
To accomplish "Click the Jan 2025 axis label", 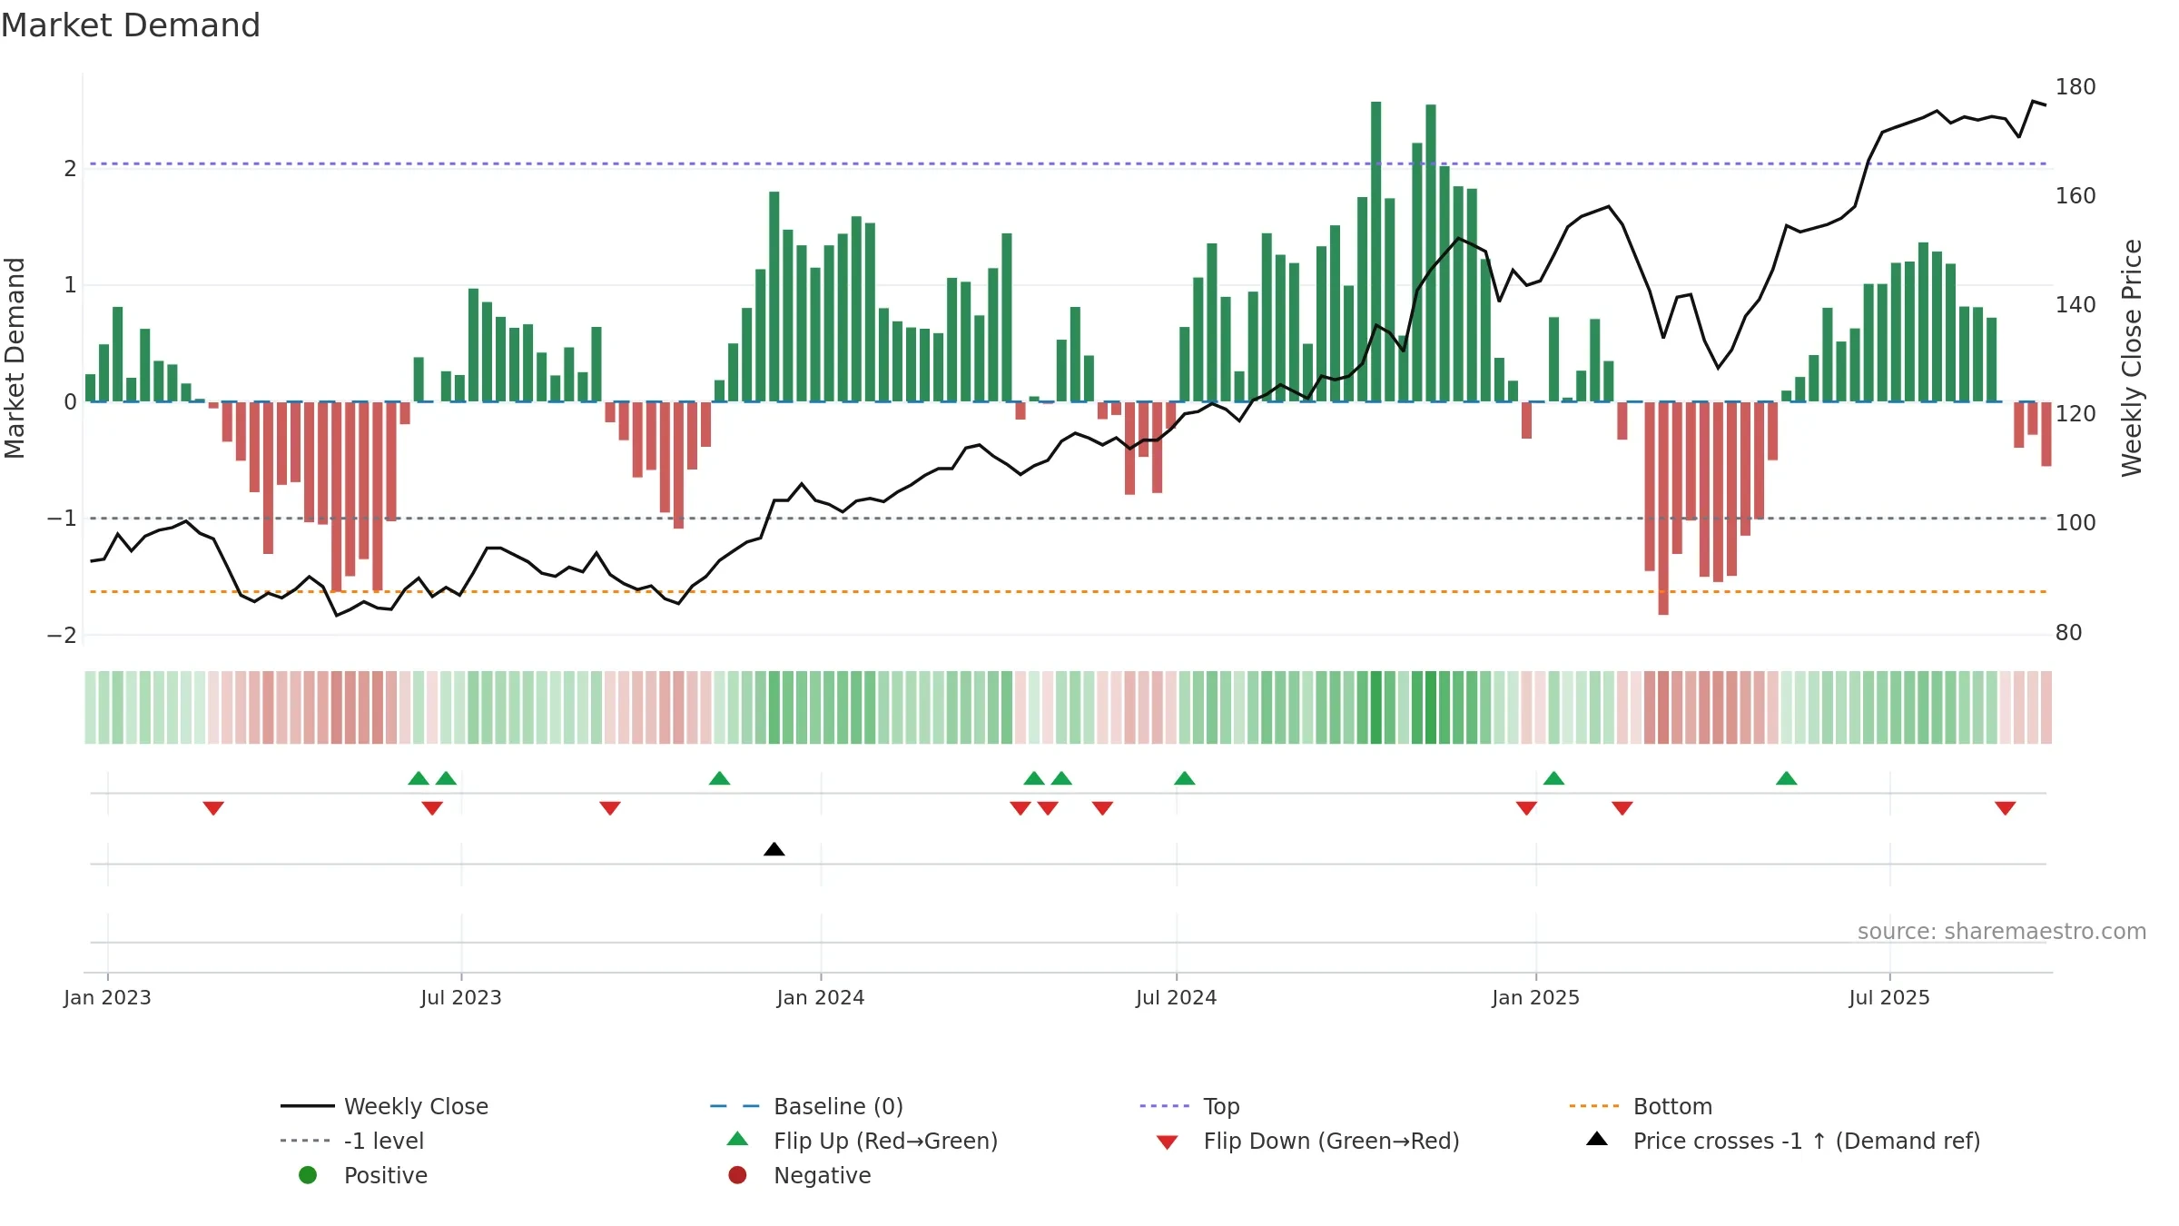I will [1536, 998].
